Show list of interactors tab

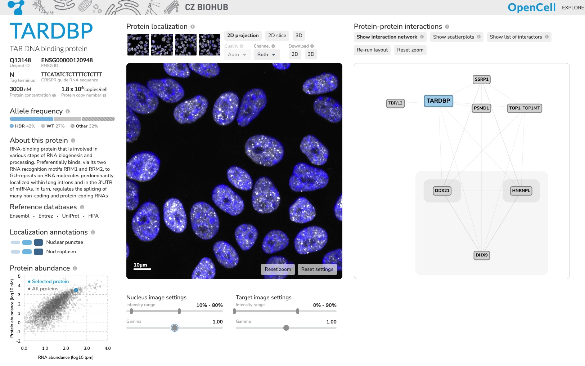coord(518,37)
